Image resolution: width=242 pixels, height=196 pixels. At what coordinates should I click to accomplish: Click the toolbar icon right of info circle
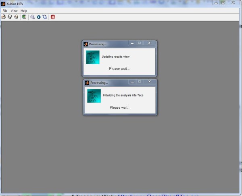tap(44, 17)
